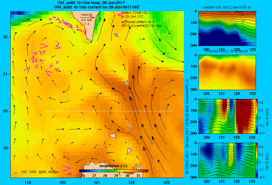
Task: Click the "velocity" legend label
Action: (87, 15)
